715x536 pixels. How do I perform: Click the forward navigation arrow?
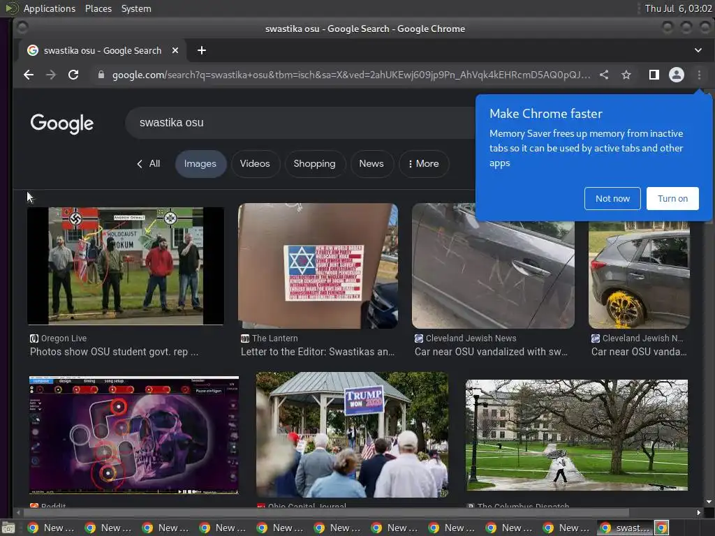click(51, 75)
